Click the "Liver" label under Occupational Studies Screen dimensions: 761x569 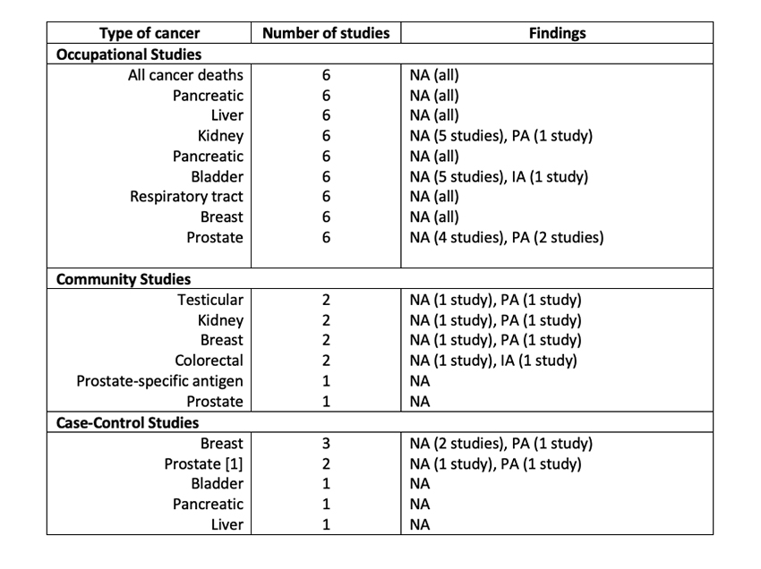click(227, 115)
